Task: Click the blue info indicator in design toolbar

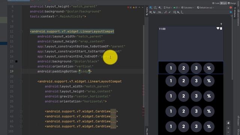Action: tap(231, 12)
